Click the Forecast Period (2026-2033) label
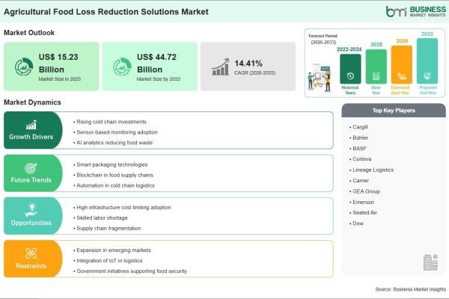 tap(323, 39)
